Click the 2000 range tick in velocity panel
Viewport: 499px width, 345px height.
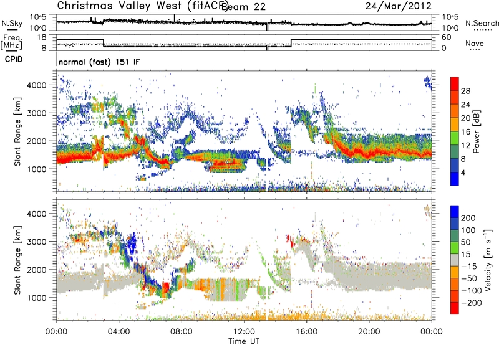pyautogui.click(x=37, y=270)
